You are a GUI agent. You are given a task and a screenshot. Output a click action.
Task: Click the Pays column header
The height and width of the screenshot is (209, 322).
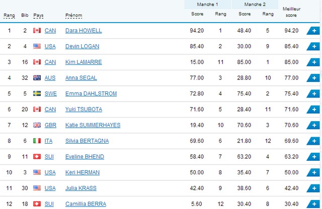[x=38, y=16]
